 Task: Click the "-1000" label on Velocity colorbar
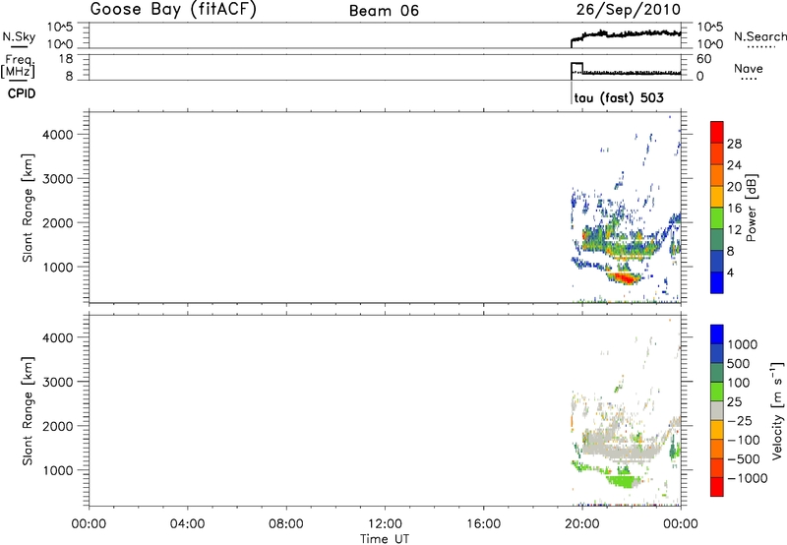pyautogui.click(x=748, y=478)
